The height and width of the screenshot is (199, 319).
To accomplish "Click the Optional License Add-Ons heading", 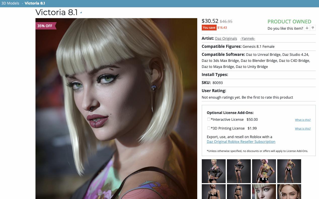I will [x=230, y=113].
